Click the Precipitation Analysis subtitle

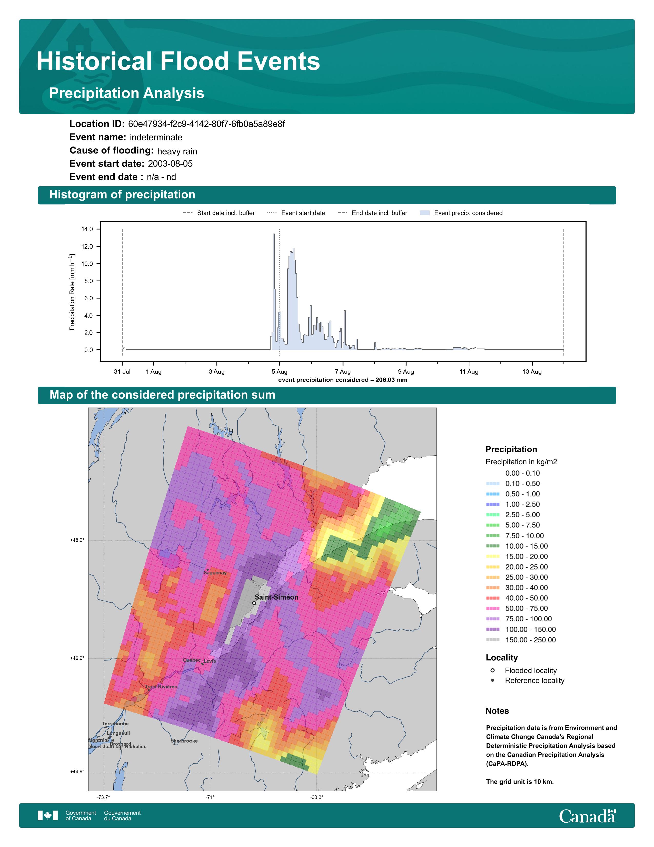tap(127, 93)
